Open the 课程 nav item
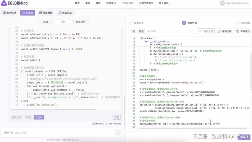This screenshot has height=142, width=252. click(x=98, y=3)
